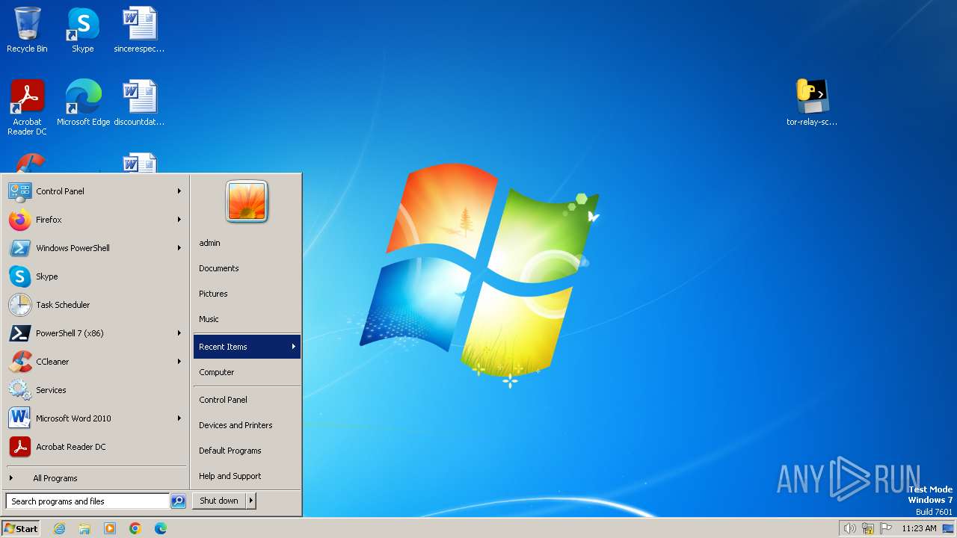Click the Action Center flag tray icon

(887, 528)
